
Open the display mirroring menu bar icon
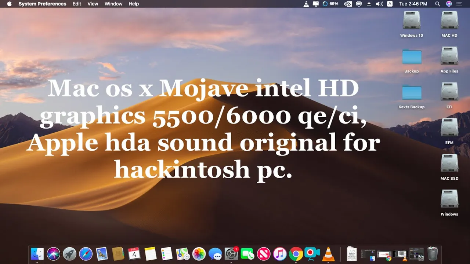pos(316,4)
